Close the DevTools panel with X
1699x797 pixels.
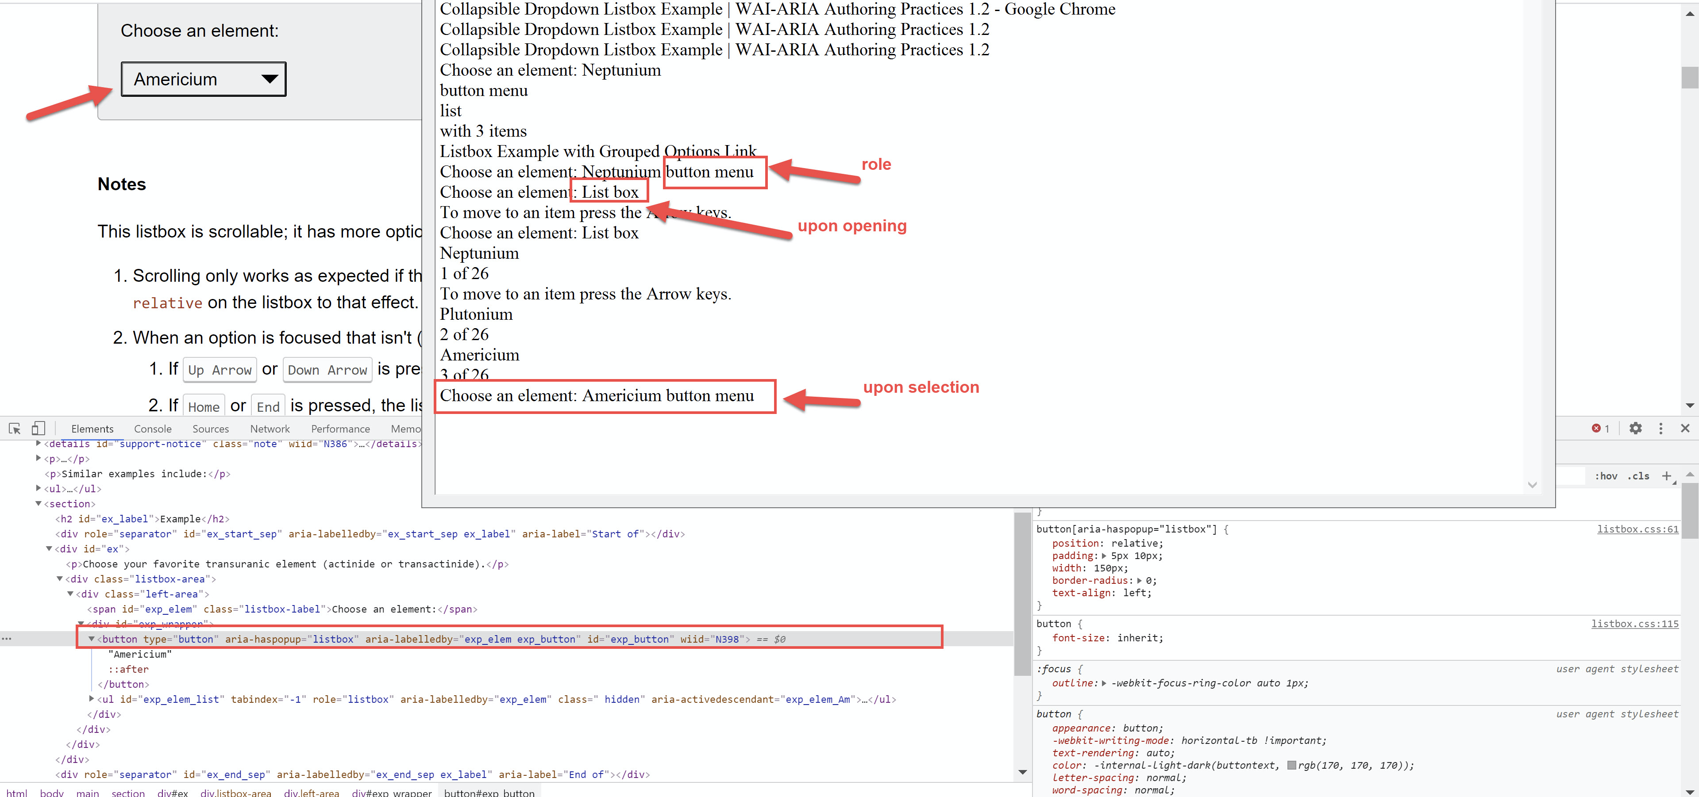click(1684, 429)
